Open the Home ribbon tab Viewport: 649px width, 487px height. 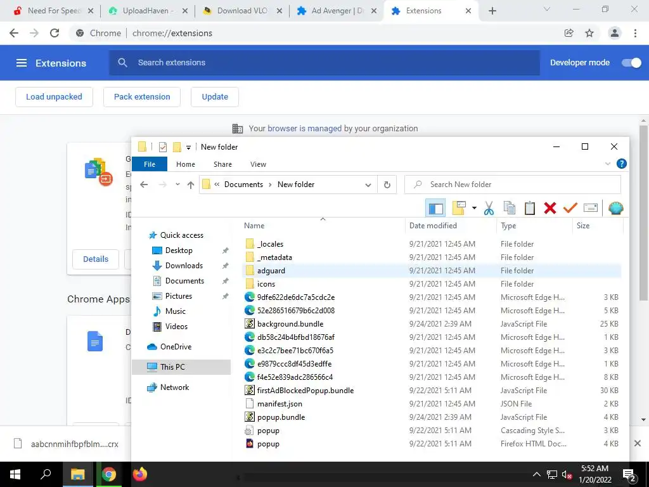point(186,164)
